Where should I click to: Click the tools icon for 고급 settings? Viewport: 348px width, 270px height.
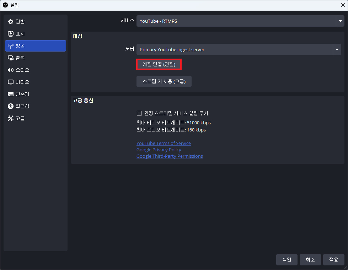11,118
